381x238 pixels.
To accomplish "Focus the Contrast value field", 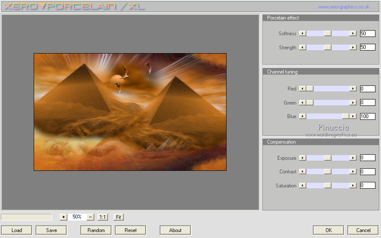I will click(x=368, y=171).
